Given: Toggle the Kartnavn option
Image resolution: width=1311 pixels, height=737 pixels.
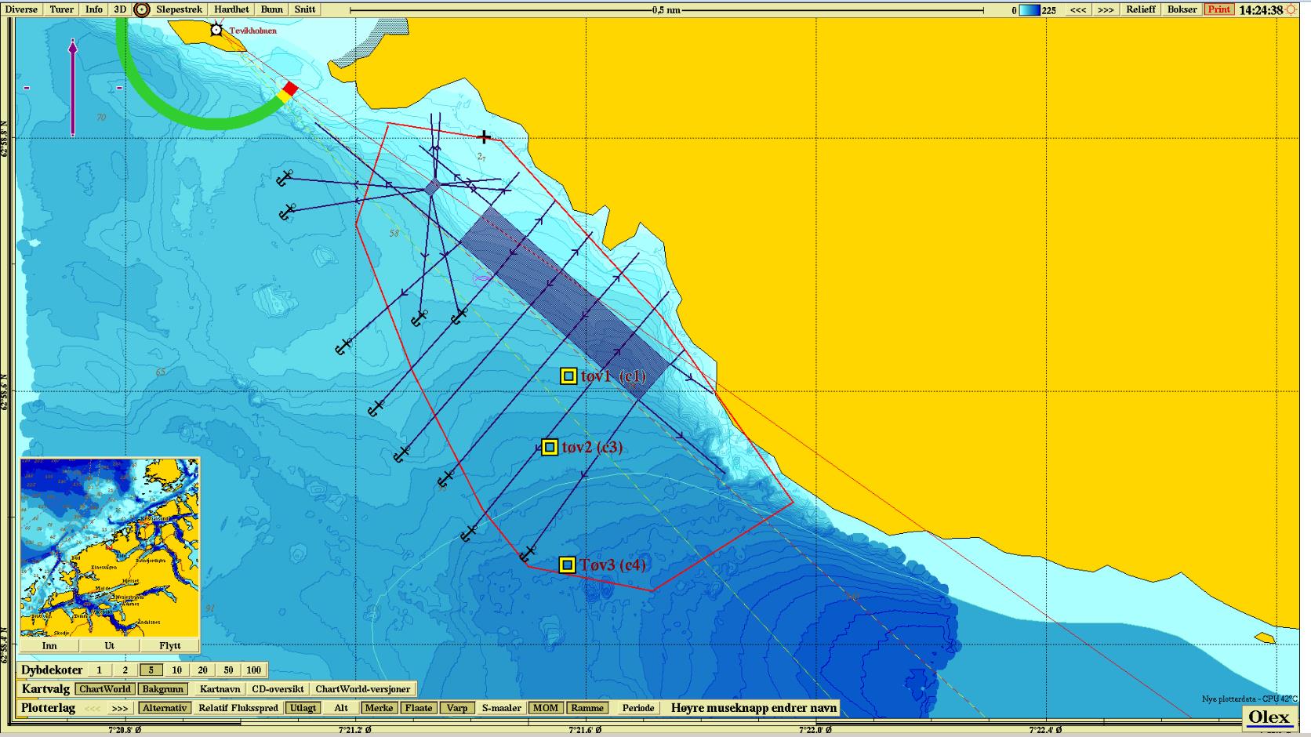Looking at the screenshot, I should [220, 689].
